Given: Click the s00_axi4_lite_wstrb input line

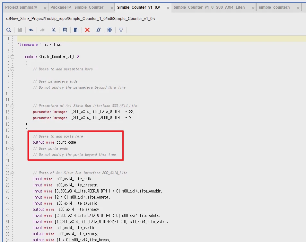Looking at the screenshot, I should [x=101, y=222].
